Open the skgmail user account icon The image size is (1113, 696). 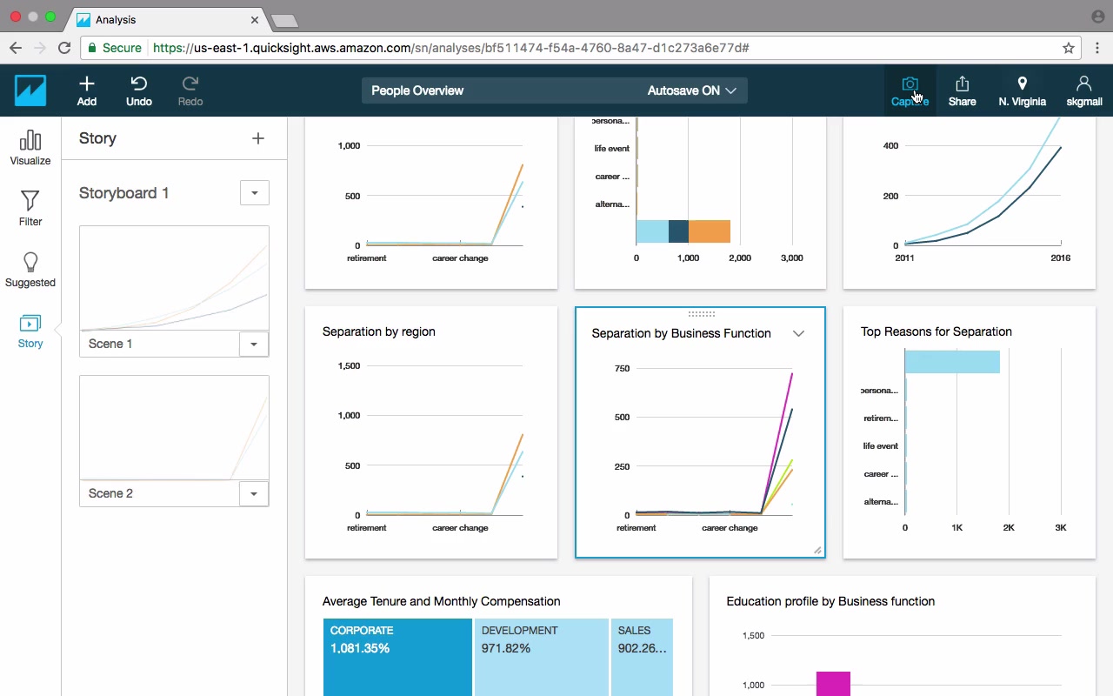pos(1083,84)
